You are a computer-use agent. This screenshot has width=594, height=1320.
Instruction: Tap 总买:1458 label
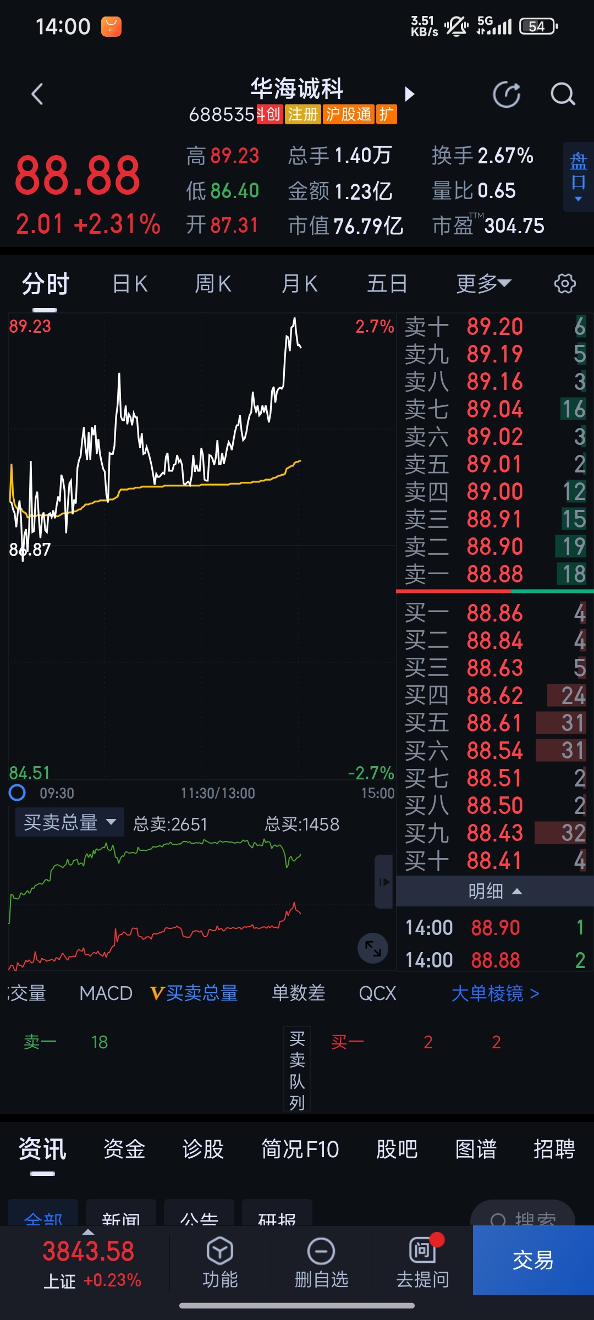(302, 824)
